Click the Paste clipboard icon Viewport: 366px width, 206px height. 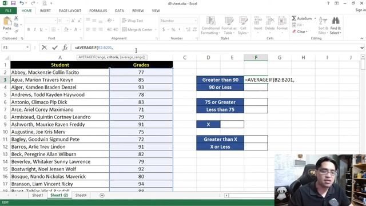click(x=7, y=21)
